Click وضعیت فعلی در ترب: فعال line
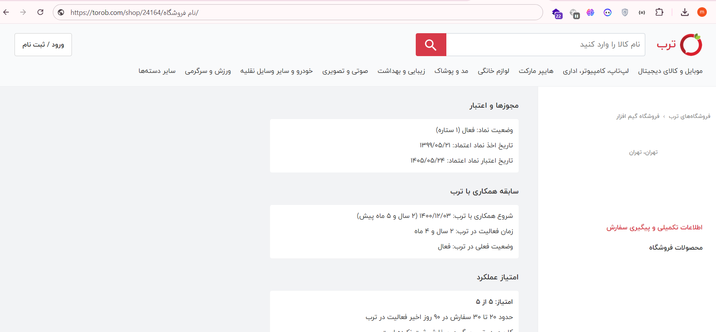The width and height of the screenshot is (716, 332). pyautogui.click(x=475, y=247)
